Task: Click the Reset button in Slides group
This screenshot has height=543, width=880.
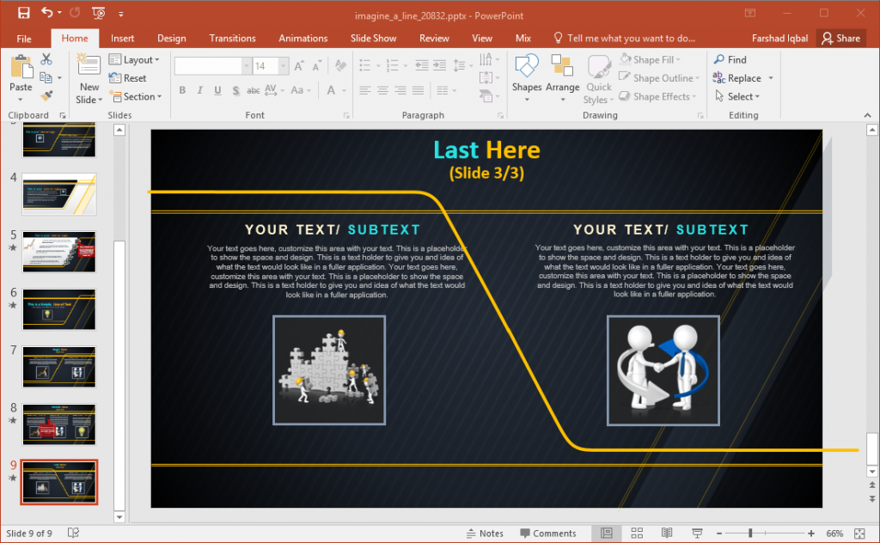Action: (x=133, y=78)
